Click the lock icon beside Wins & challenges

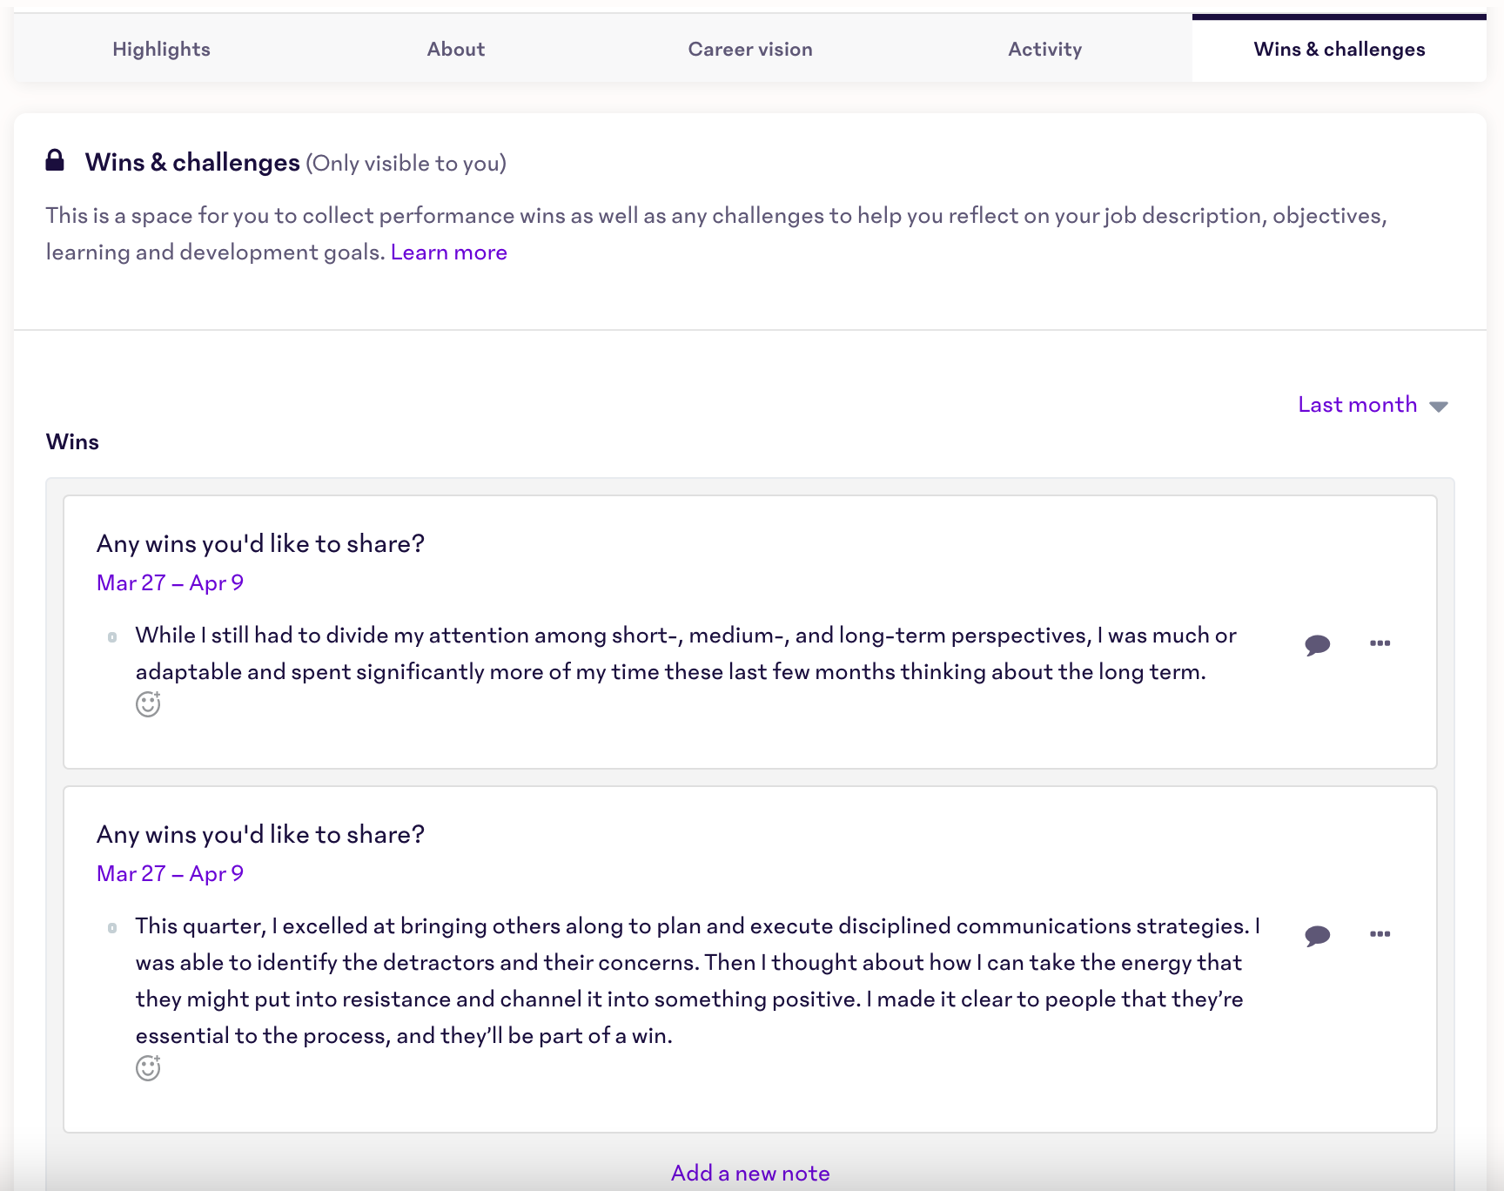(x=55, y=160)
